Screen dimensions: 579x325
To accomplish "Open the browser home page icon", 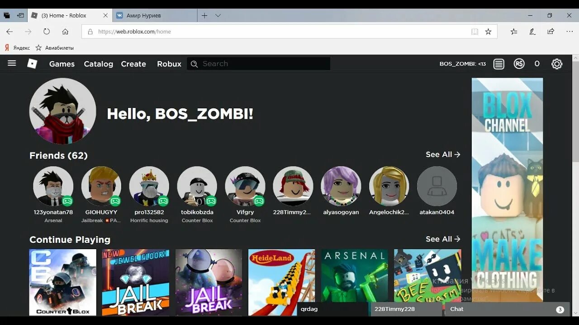I will point(65,32).
